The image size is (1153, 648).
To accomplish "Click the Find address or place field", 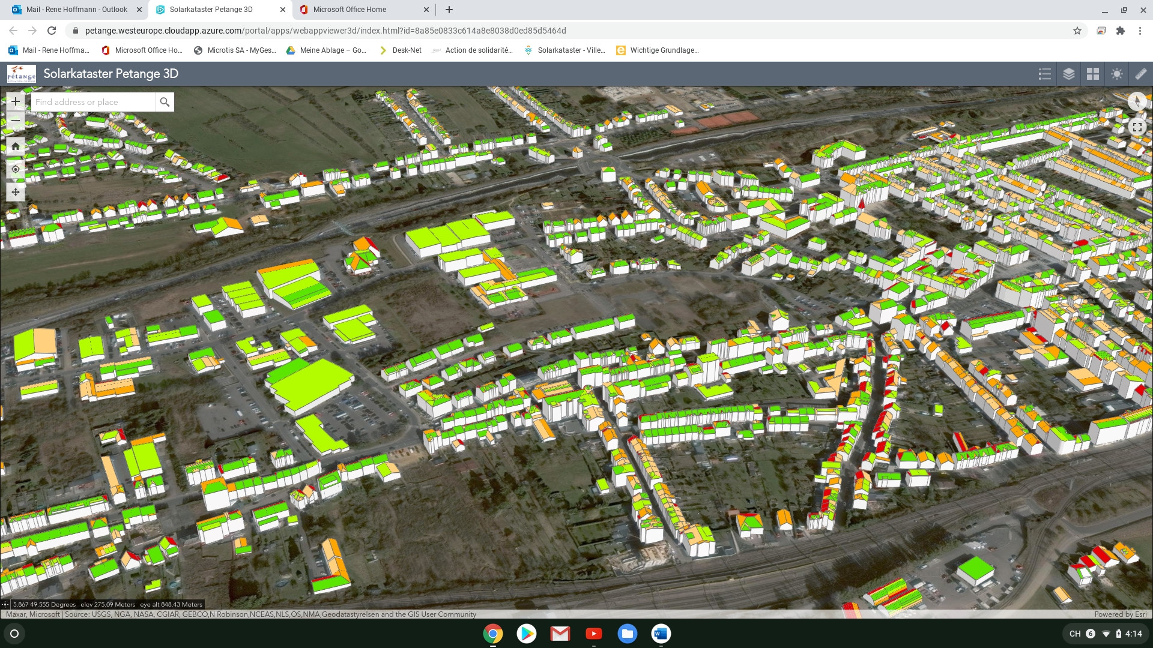I will click(x=93, y=102).
